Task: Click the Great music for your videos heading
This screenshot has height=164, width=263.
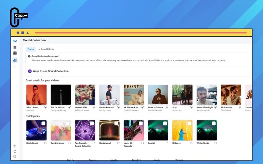Action: click(x=42, y=80)
